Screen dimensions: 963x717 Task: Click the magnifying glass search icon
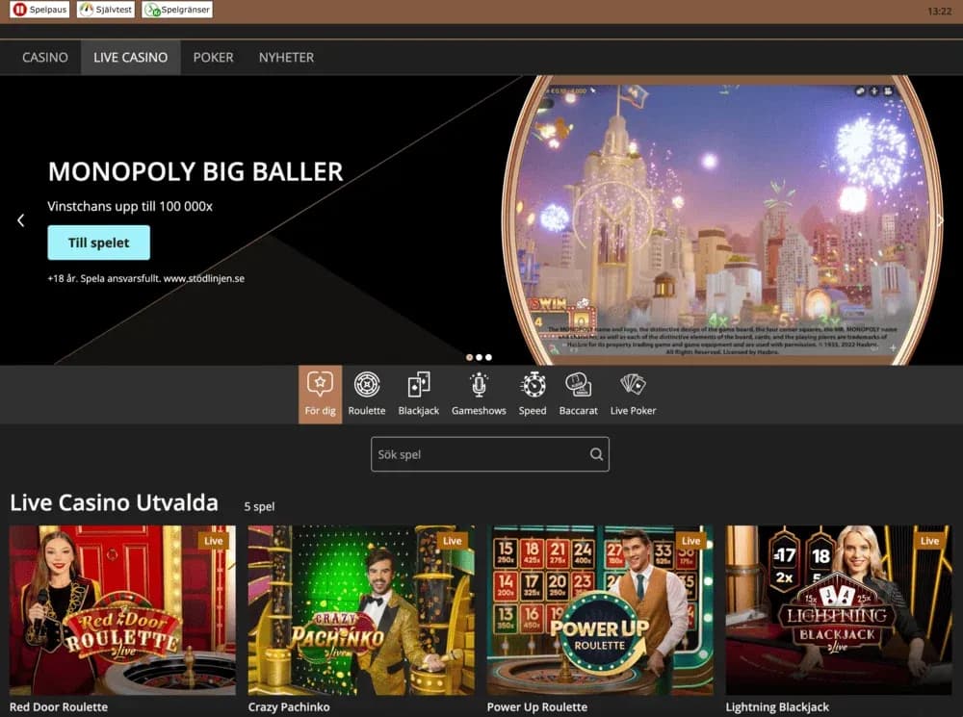point(596,453)
